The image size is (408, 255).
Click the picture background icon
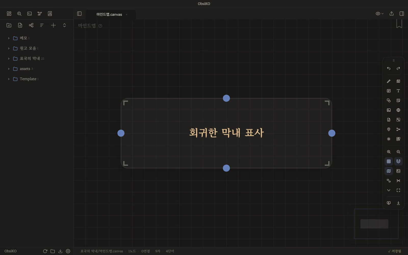398,171
